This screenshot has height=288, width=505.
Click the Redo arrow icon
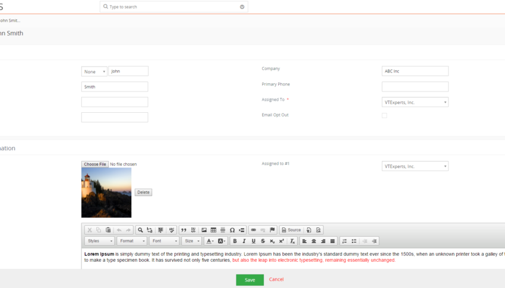pyautogui.click(x=128, y=230)
